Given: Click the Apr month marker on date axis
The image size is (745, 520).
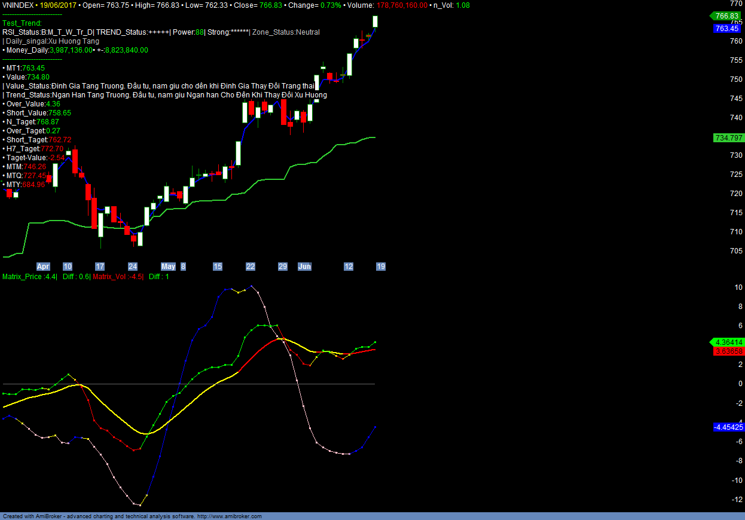Looking at the screenshot, I should pos(43,267).
